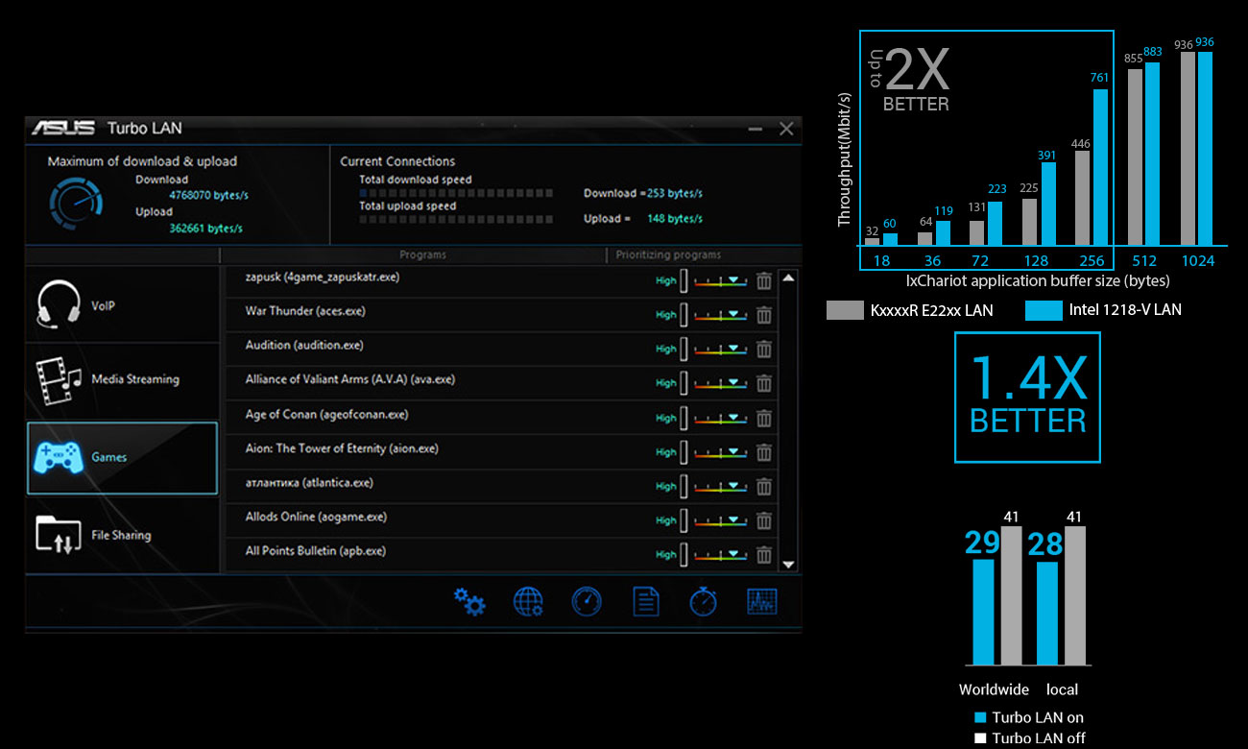The width and height of the screenshot is (1248, 749).
Task: Click the Total download speed bar
Action: point(457,193)
